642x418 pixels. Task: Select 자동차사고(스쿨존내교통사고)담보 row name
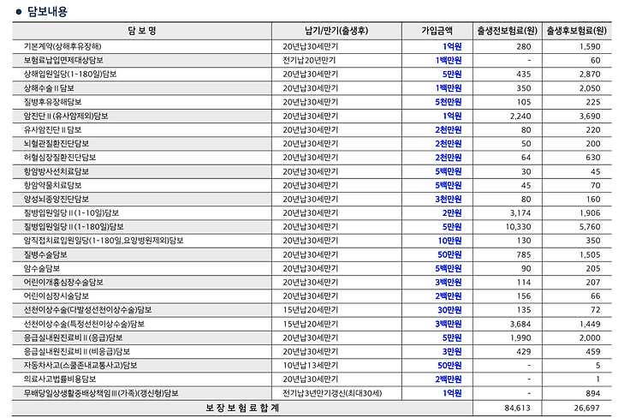pyautogui.click(x=80, y=365)
